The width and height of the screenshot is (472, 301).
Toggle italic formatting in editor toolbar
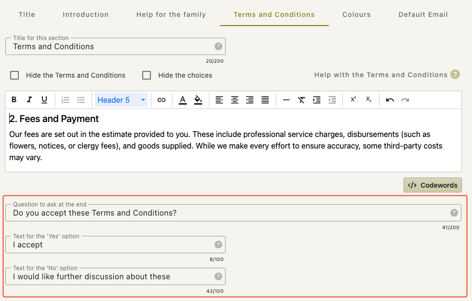click(x=29, y=100)
